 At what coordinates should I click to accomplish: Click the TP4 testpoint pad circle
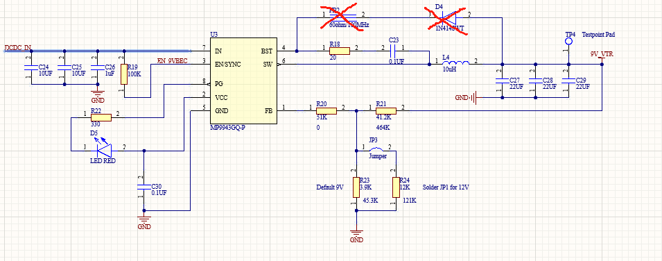[568, 41]
